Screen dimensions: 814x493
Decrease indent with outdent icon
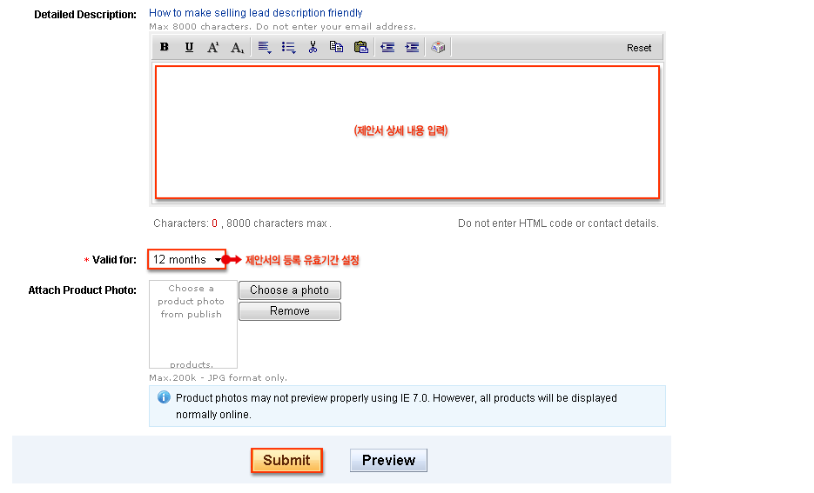387,48
